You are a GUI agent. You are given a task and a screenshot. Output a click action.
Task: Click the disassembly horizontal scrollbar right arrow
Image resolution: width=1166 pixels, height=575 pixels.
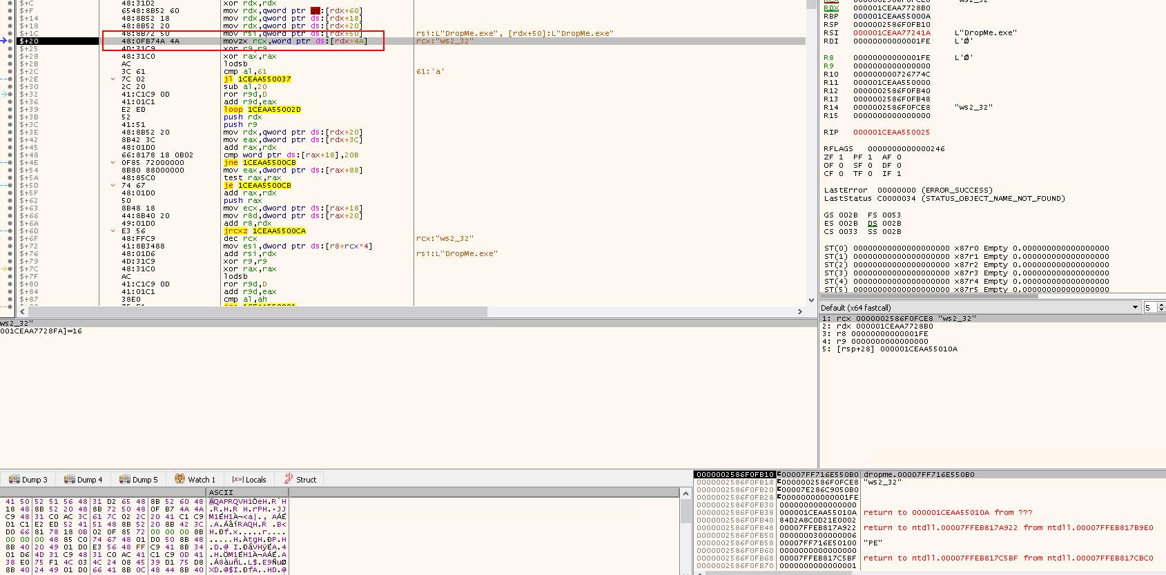click(800, 312)
